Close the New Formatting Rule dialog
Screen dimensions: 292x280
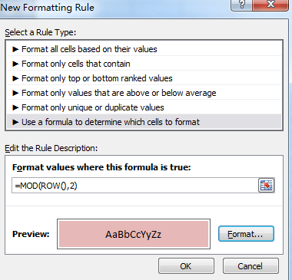pyautogui.click(x=270, y=5)
